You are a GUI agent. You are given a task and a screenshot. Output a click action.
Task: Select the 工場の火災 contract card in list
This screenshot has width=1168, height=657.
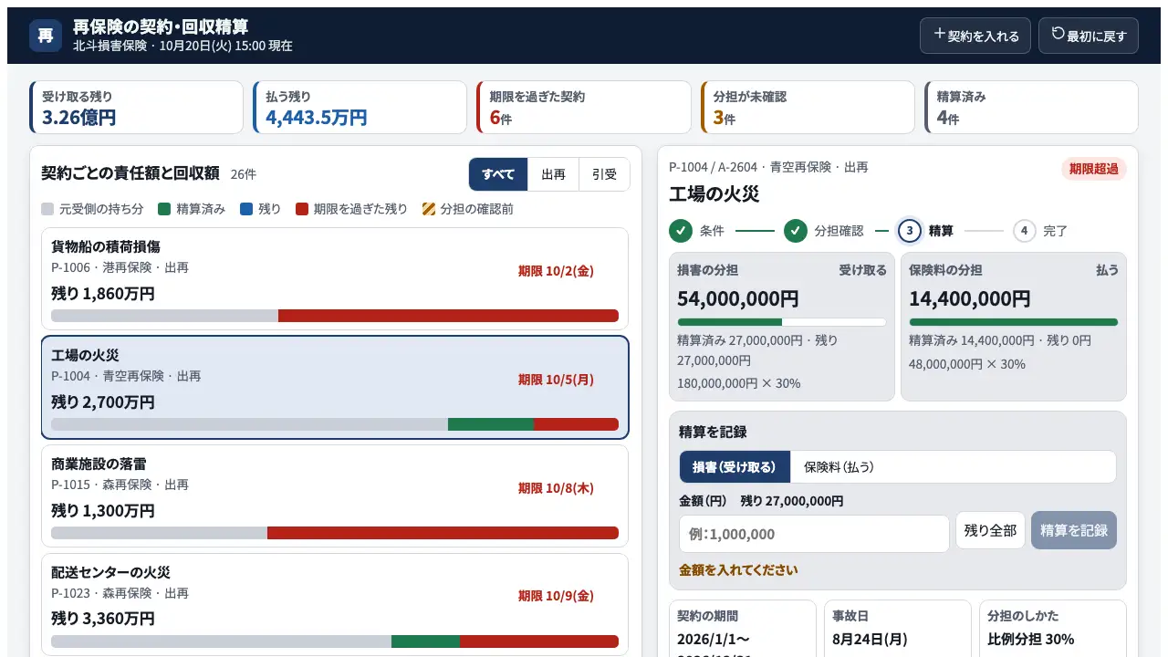[335, 387]
